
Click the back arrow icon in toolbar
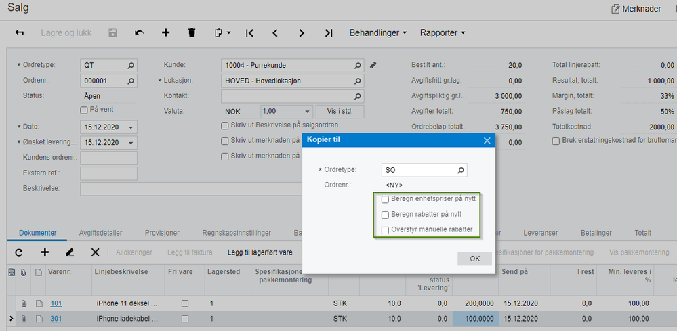point(20,32)
